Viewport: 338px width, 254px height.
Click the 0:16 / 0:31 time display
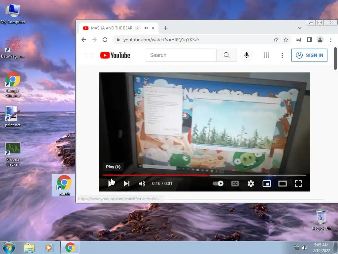[x=162, y=183]
